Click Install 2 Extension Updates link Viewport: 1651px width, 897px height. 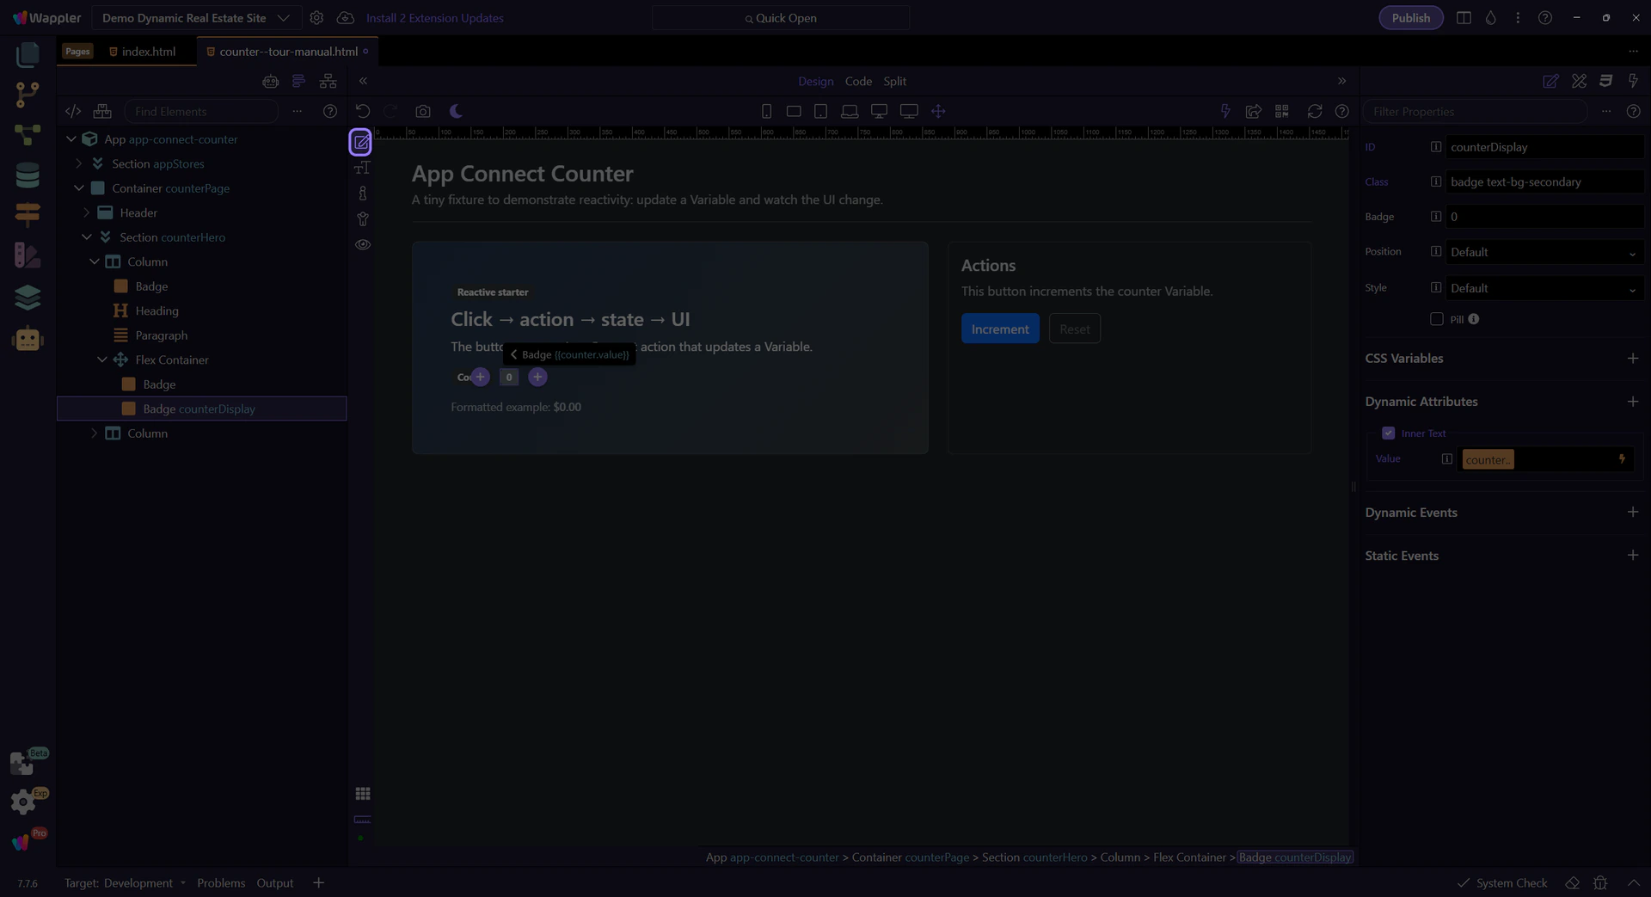[x=434, y=18]
